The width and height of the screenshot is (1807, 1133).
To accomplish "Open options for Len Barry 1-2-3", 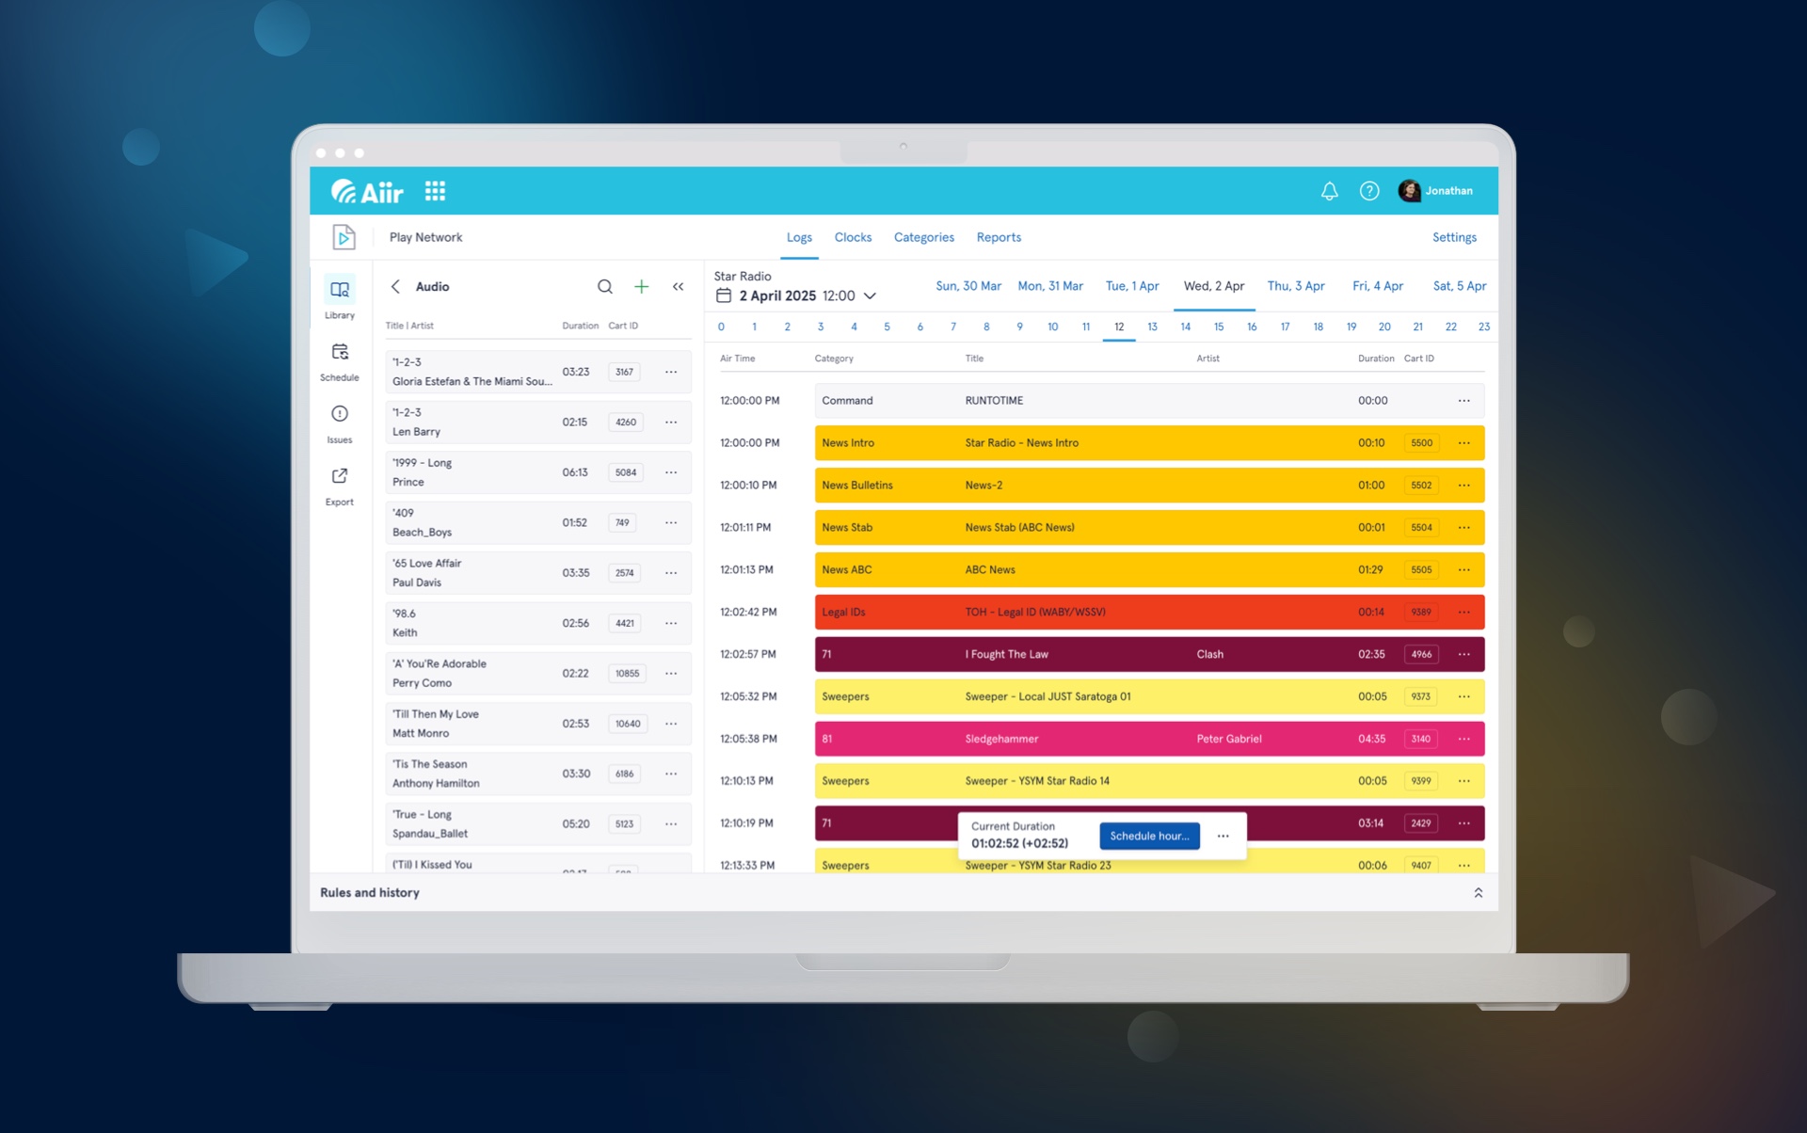I will point(671,423).
